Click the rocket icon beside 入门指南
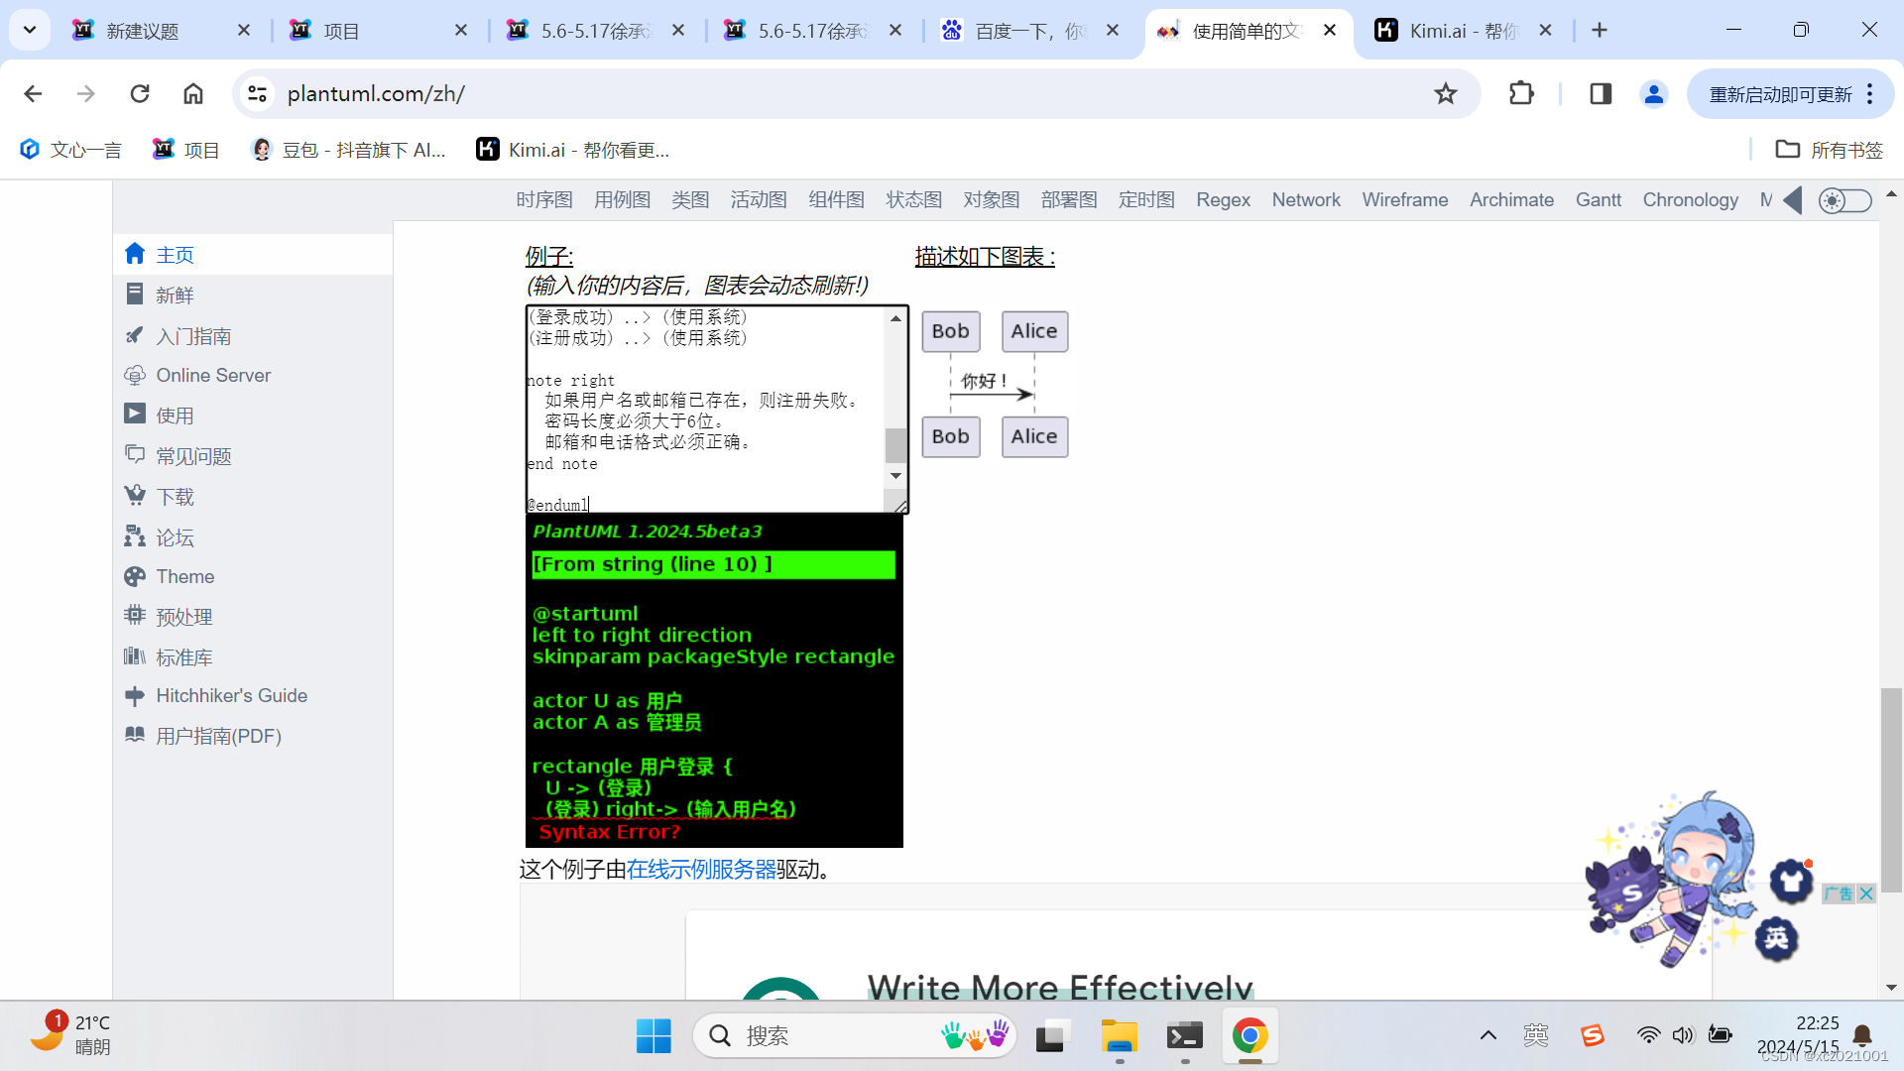 (x=135, y=335)
